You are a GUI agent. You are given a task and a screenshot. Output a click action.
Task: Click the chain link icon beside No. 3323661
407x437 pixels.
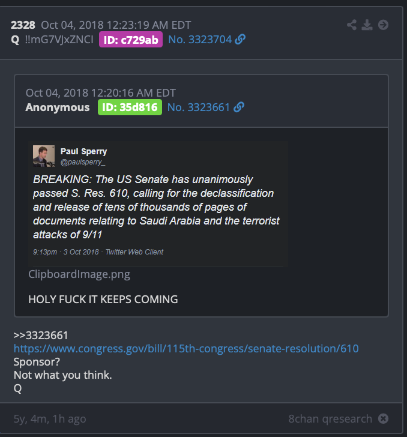tap(239, 107)
